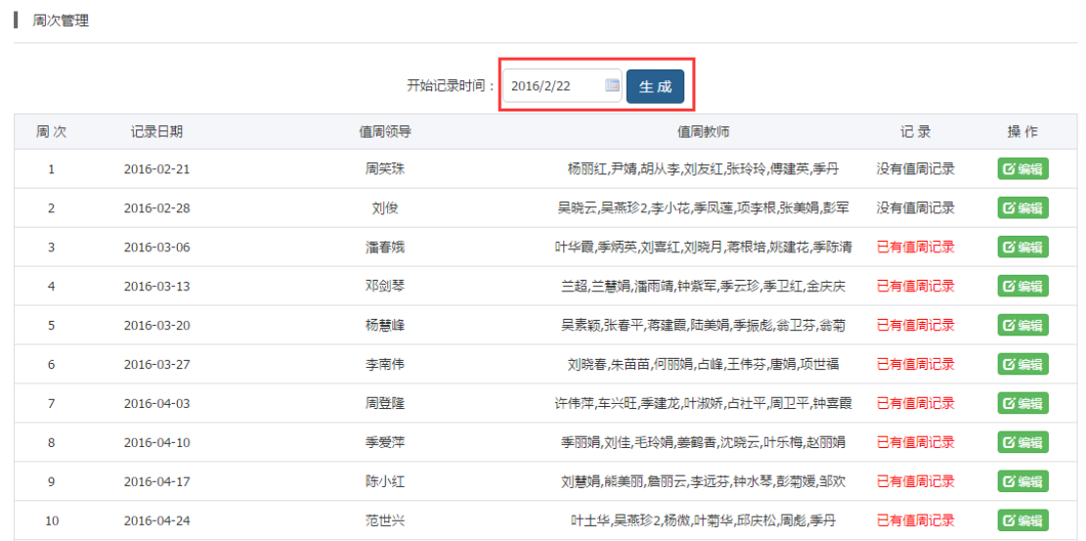Screen dimensions: 1086x541
Task: Click the 值周领导 column header
Action: click(x=384, y=132)
